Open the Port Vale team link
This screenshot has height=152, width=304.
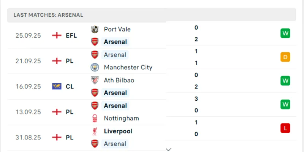pyautogui.click(x=117, y=29)
